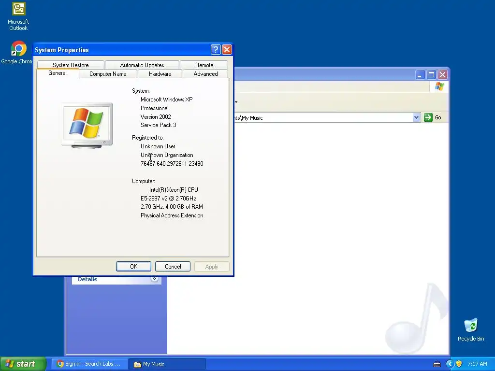Click the product ID 76487-640-2972611-23490
The image size is (495, 371).
pos(172,163)
